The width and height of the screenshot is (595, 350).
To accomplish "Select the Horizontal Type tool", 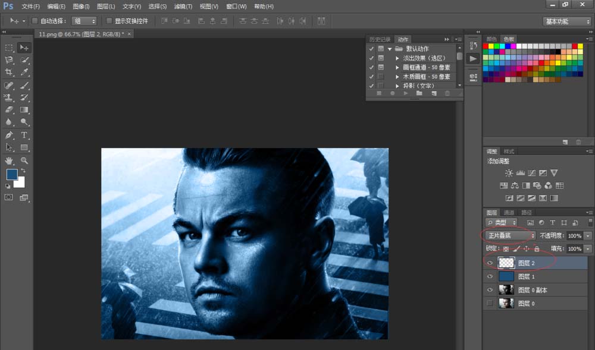I will tap(24, 135).
